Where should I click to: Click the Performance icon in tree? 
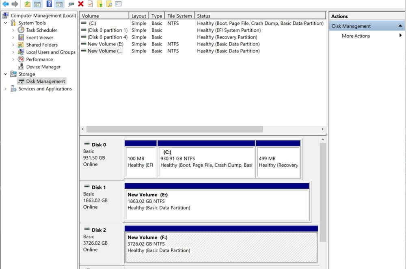click(x=21, y=59)
